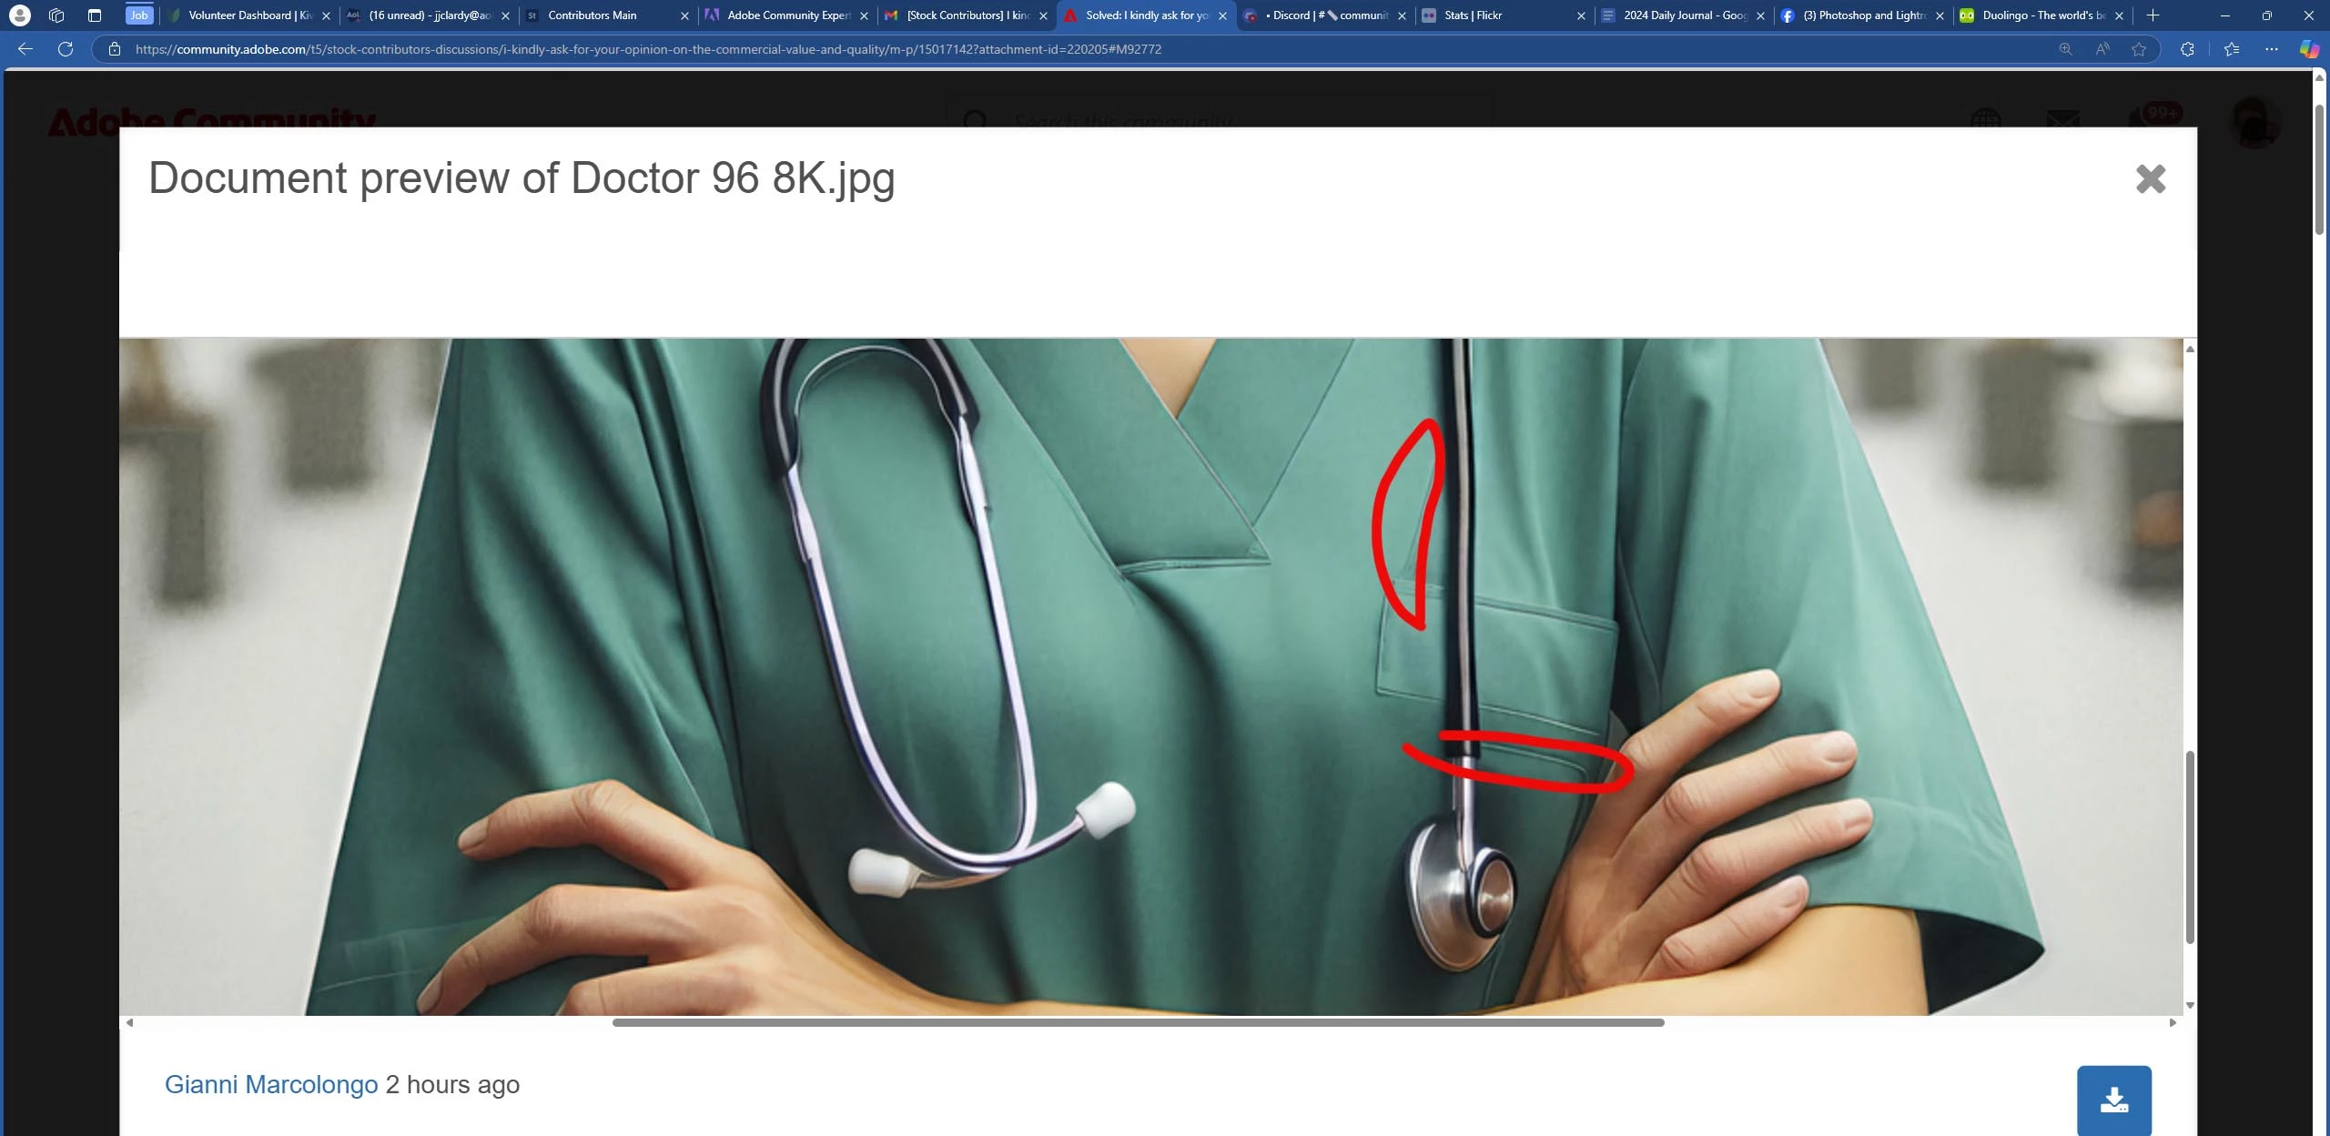Viewport: 2330px width, 1136px height.
Task: Add page to favorites star icon
Action: (2139, 49)
